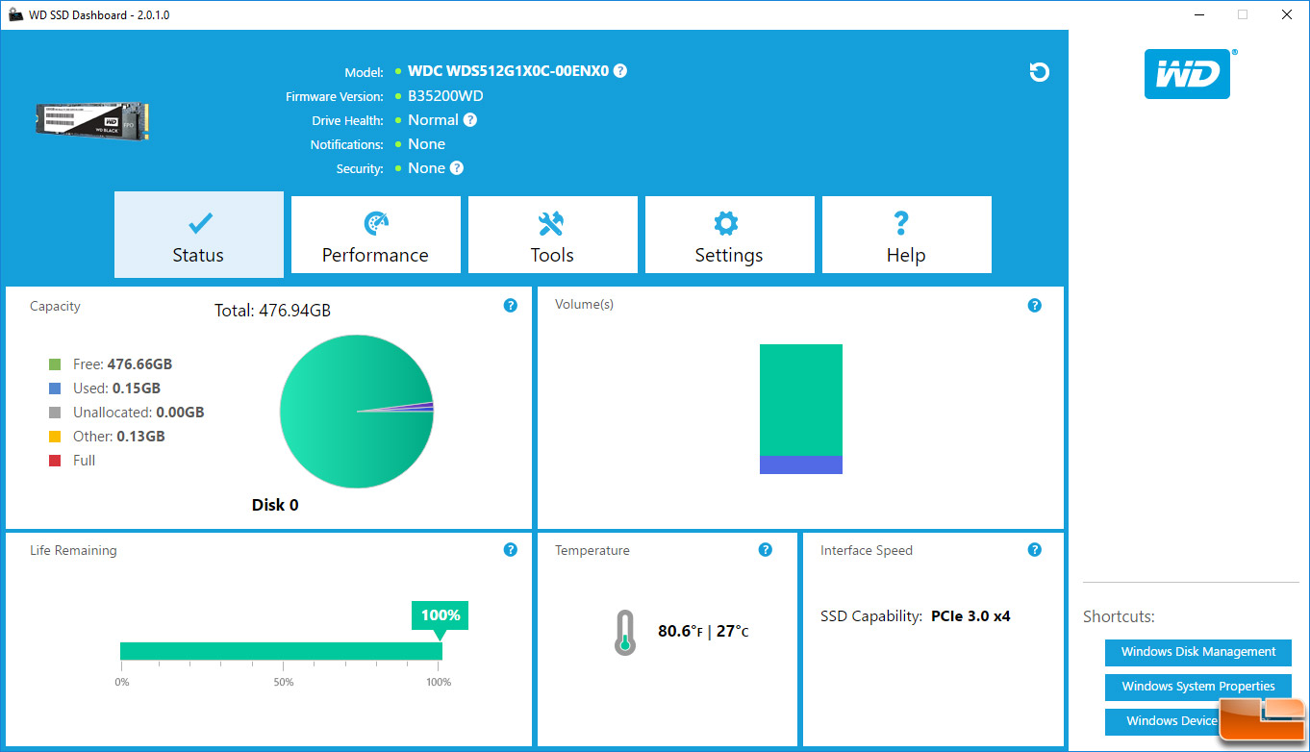The height and width of the screenshot is (752, 1310).
Task: Click the 80.6°F | 27°C reading
Action: point(703,632)
